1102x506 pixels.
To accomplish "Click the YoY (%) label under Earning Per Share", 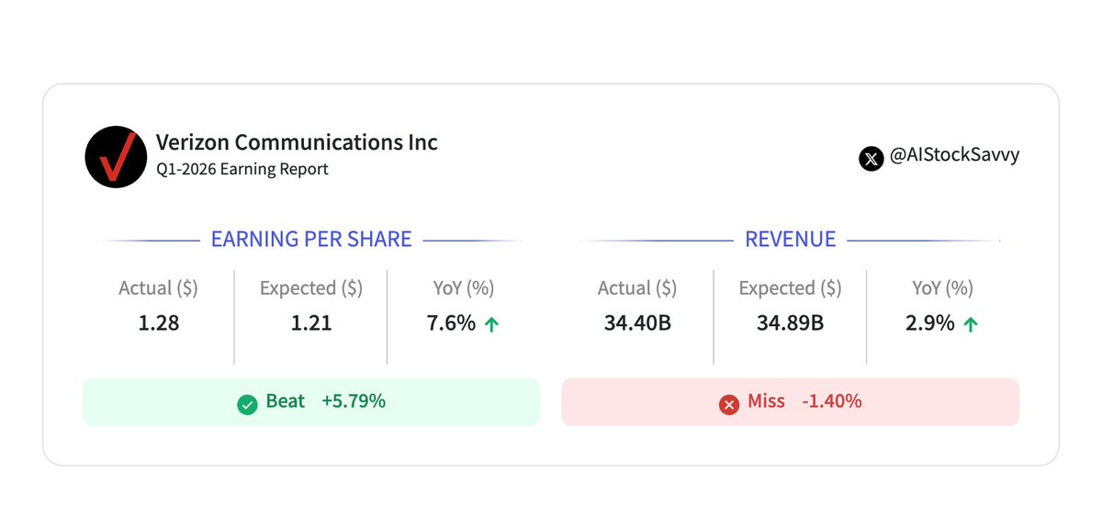I will coord(464,288).
